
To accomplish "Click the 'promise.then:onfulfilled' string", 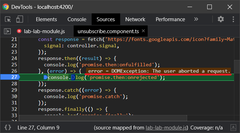I will click(x=117, y=65).
